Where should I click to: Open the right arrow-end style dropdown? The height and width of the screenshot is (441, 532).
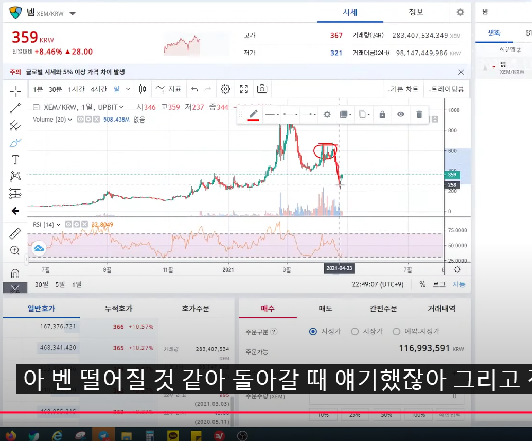(309, 114)
